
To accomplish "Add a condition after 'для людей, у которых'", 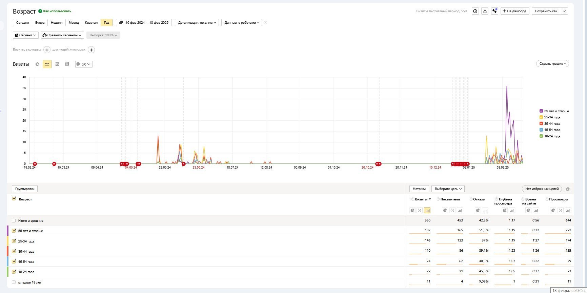I will point(91,50).
